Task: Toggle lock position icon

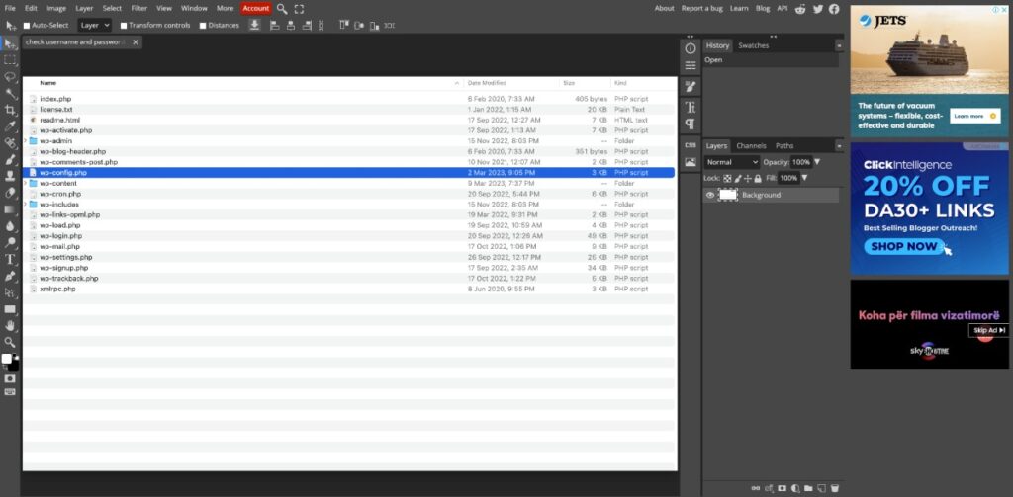Action: 748,178
